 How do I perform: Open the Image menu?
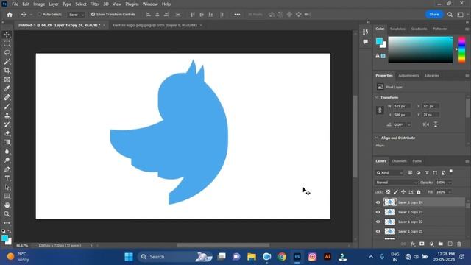[x=39, y=4]
